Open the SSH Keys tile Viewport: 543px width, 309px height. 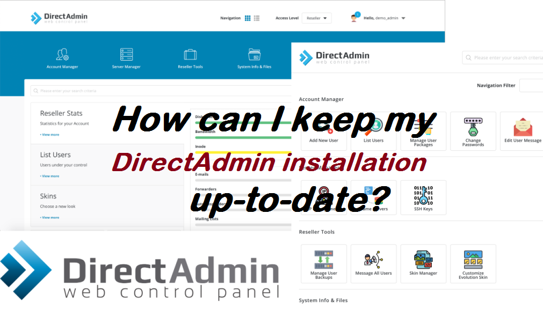pos(423,197)
